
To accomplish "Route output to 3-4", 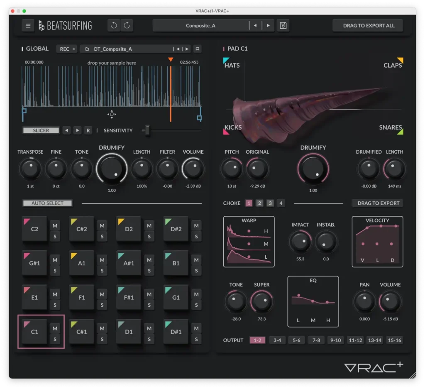I will click(x=277, y=340).
